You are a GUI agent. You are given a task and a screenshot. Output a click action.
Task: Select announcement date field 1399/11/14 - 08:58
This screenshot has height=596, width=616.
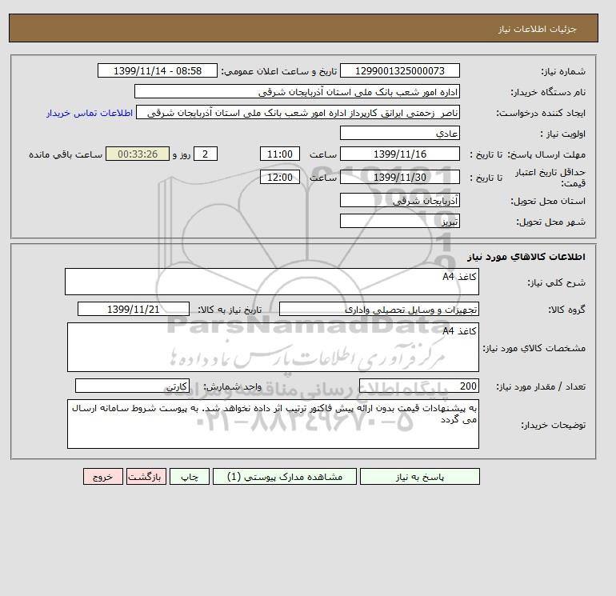(157, 70)
